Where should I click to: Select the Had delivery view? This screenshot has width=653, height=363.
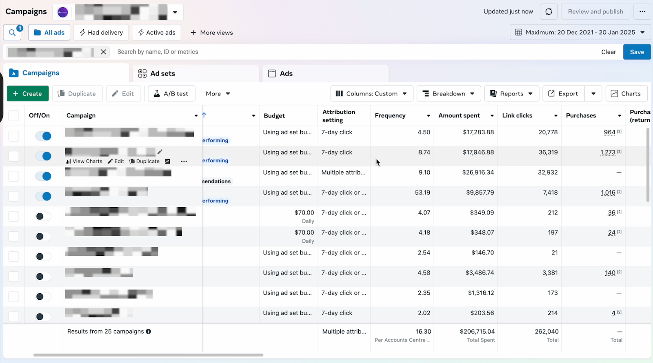[101, 32]
